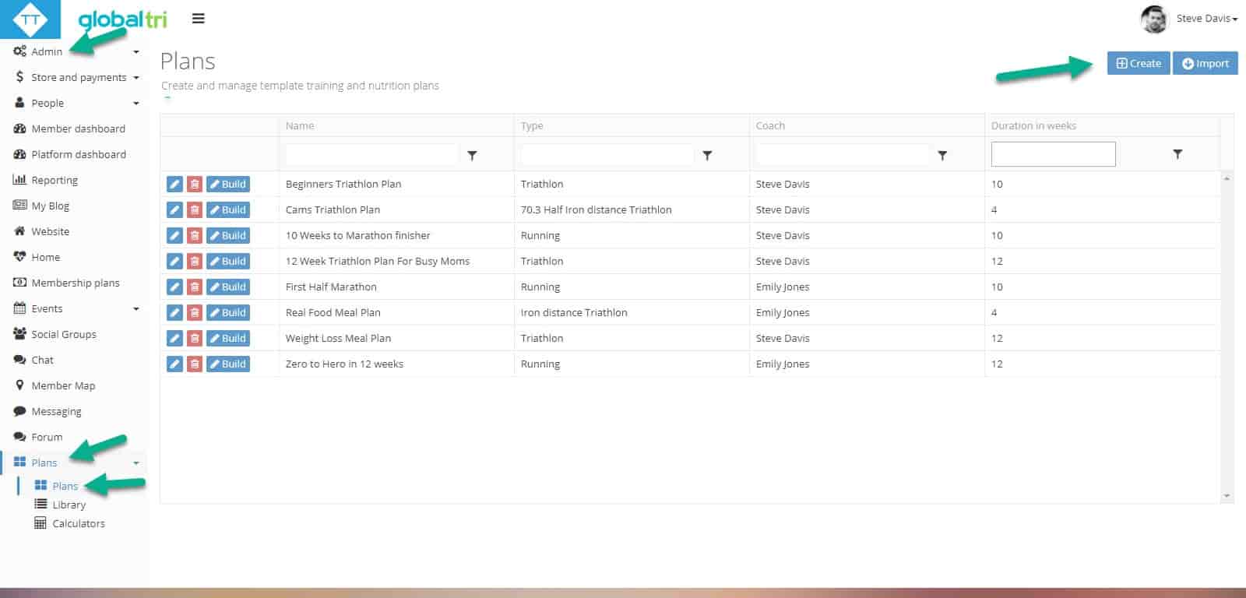Build 12 Week Triathlon Plan For Busy Moms

tap(228, 261)
